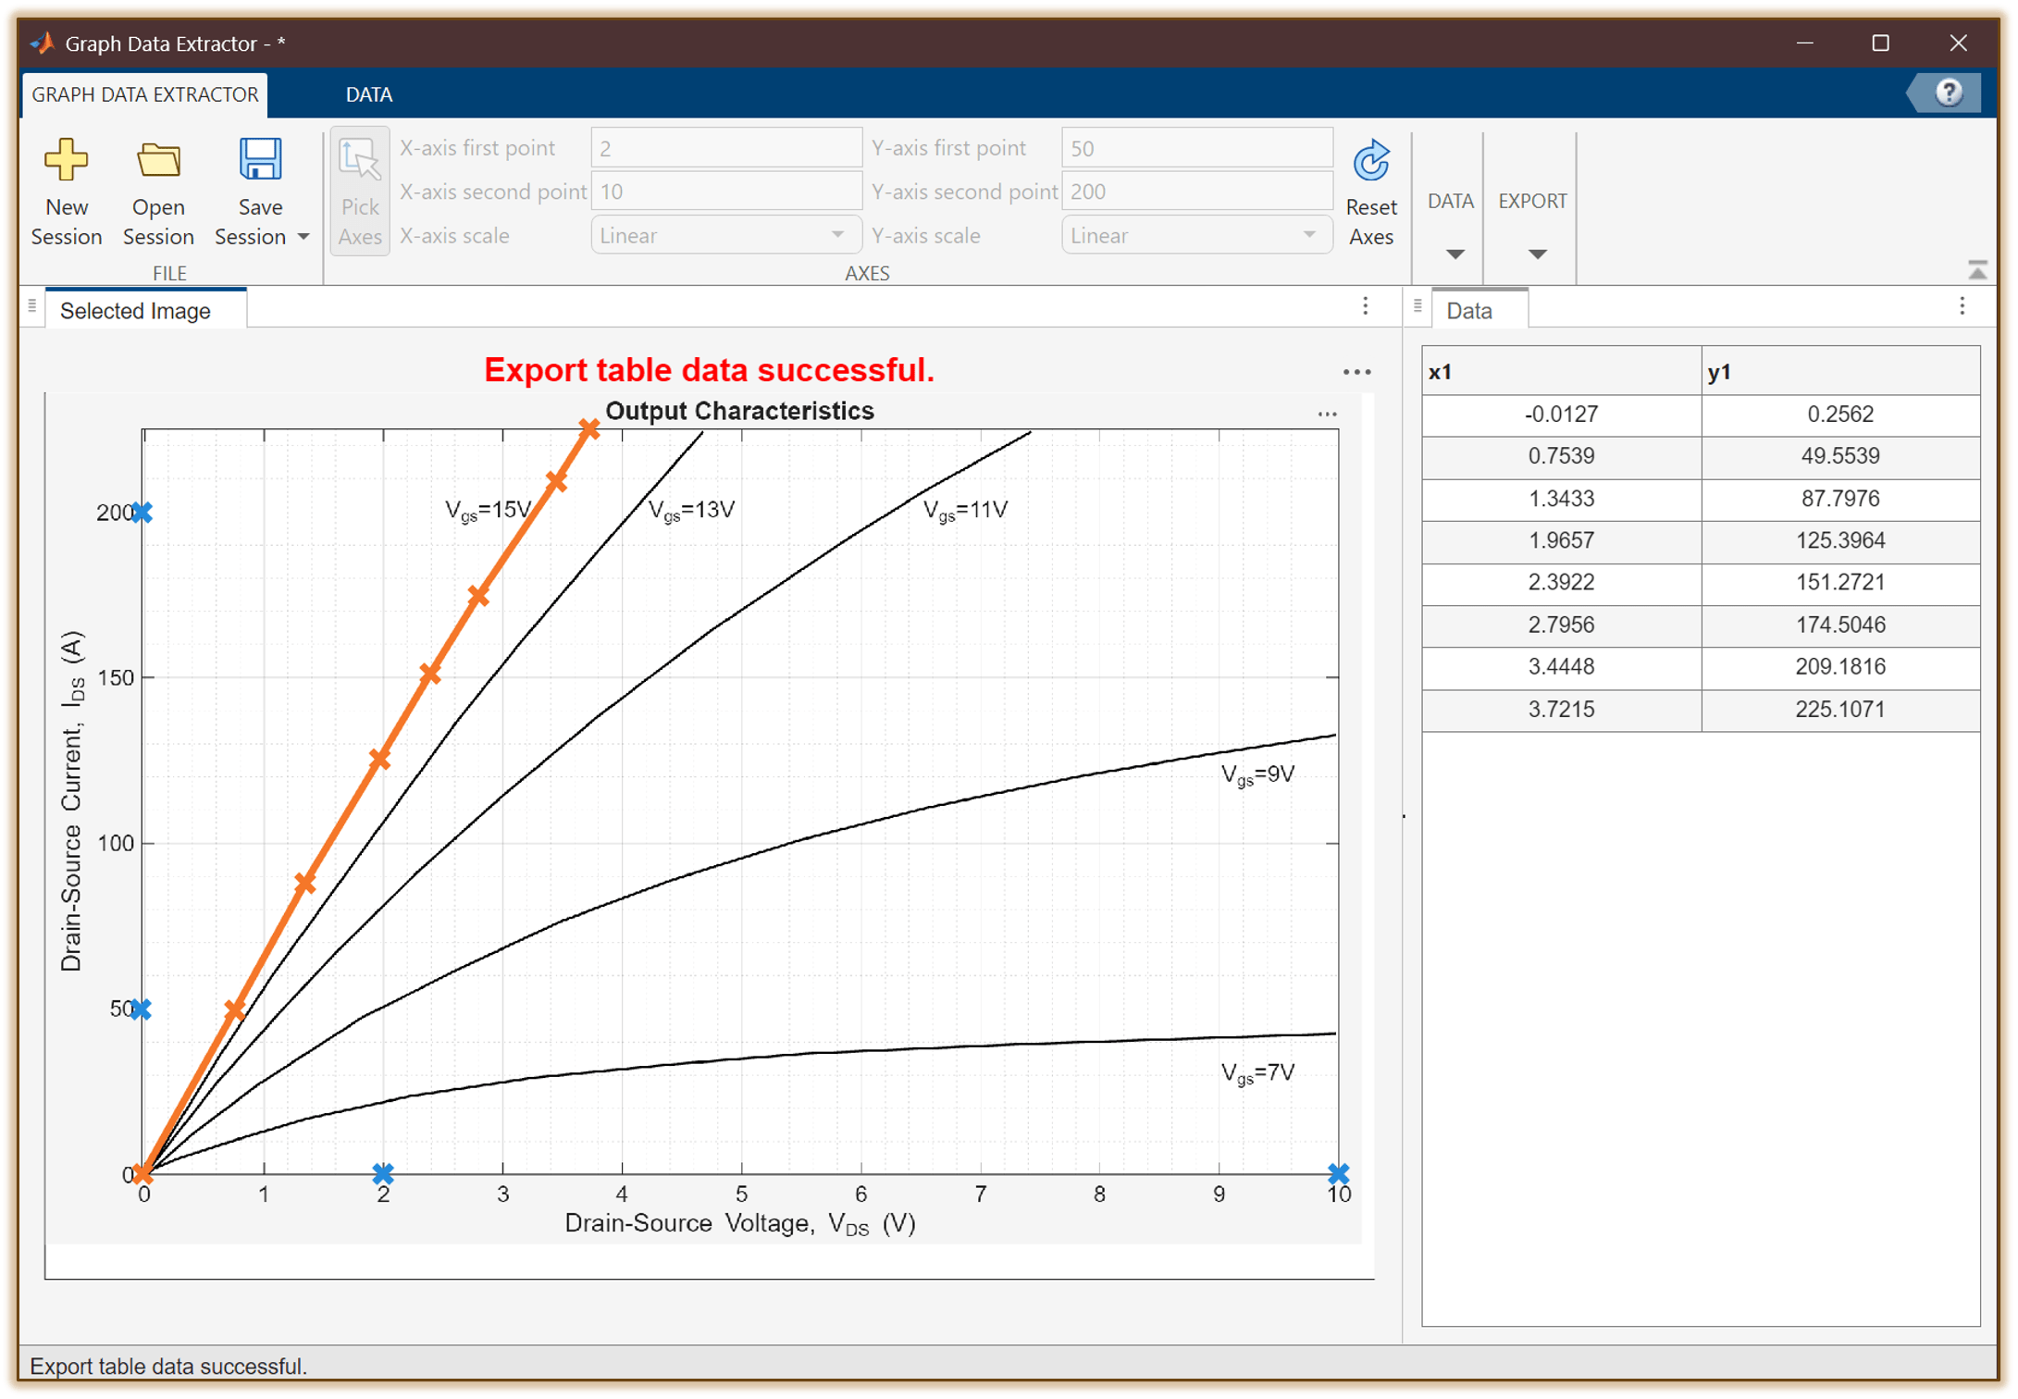
Task: Click the blue axis marker at y=200
Action: pyautogui.click(x=142, y=512)
